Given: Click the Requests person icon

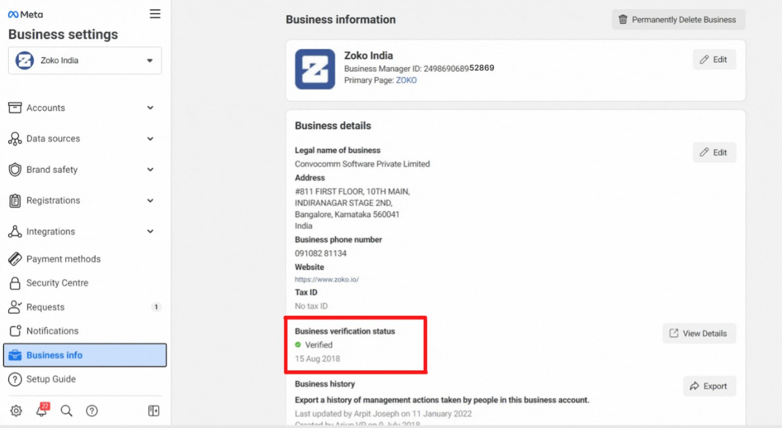Looking at the screenshot, I should click(15, 307).
